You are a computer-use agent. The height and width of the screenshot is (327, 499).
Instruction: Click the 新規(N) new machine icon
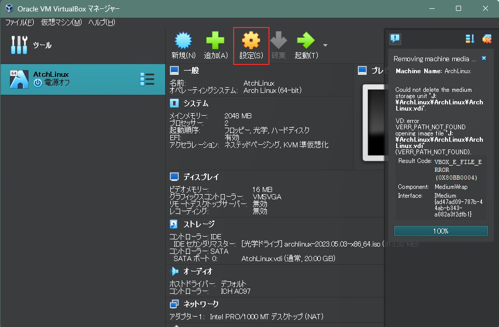point(183,41)
